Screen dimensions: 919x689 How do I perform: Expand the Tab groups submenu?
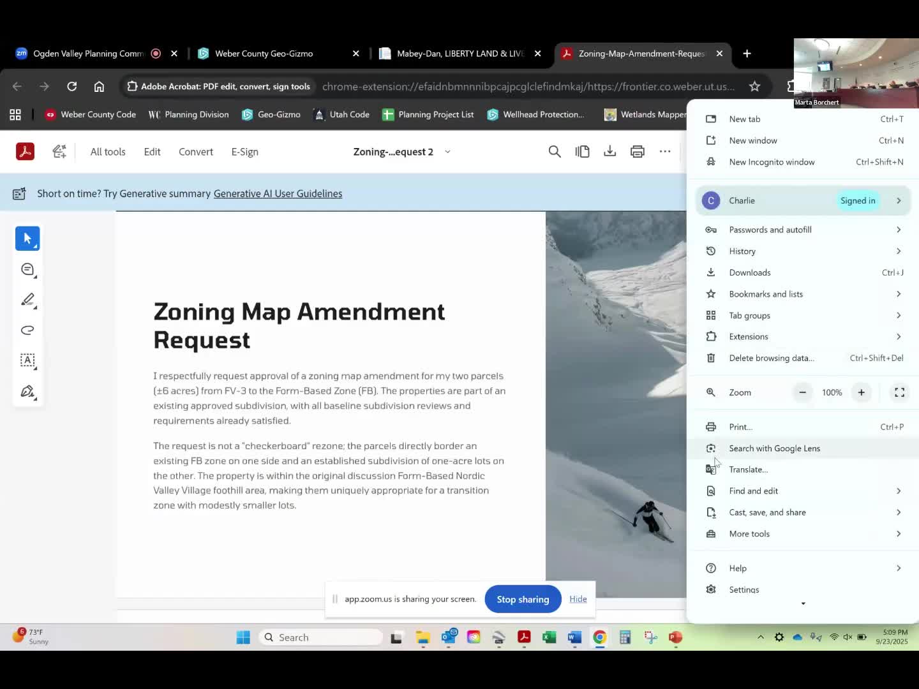click(x=899, y=315)
